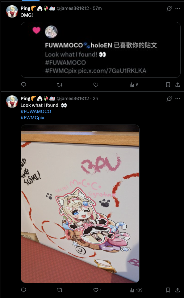Open the #FWMCpix hashtag link
The height and width of the screenshot is (298, 184).
32,118
